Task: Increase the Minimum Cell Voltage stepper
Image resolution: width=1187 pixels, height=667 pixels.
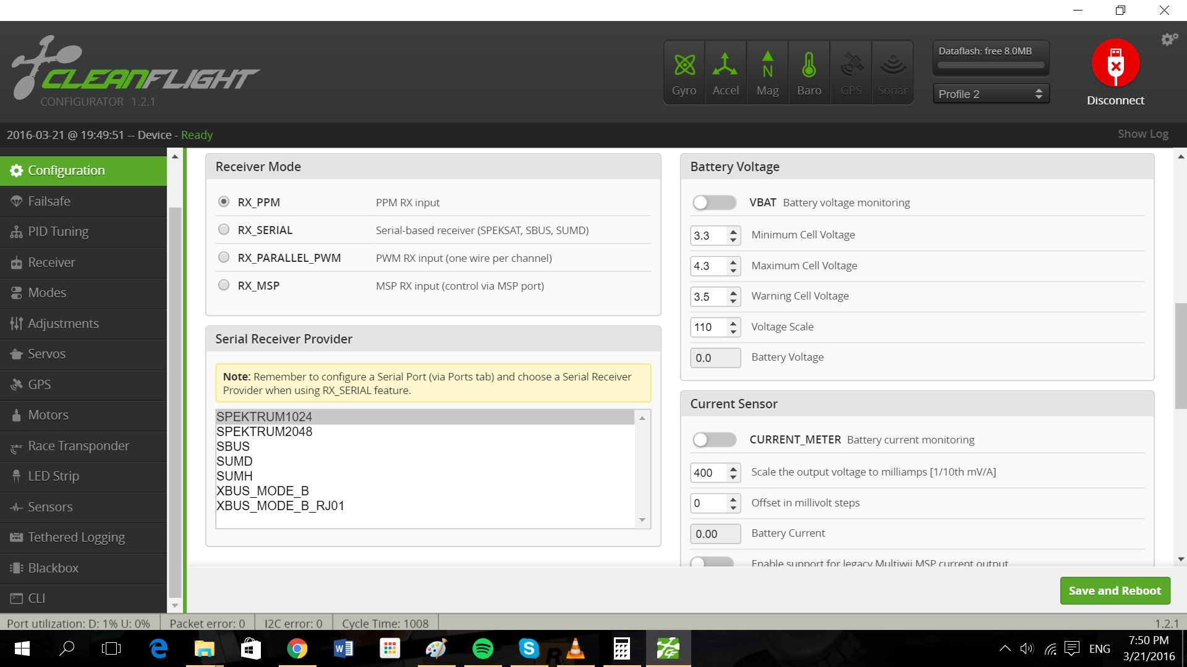Action: pos(733,232)
